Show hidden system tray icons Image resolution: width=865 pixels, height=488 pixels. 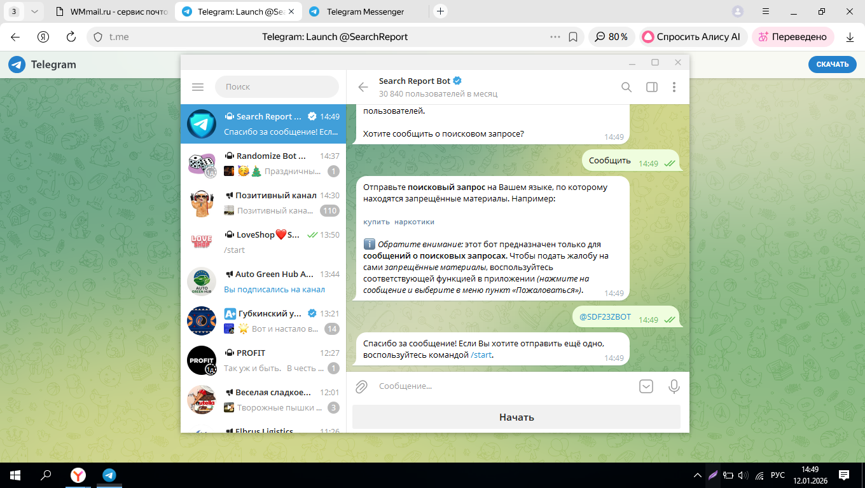pos(697,475)
